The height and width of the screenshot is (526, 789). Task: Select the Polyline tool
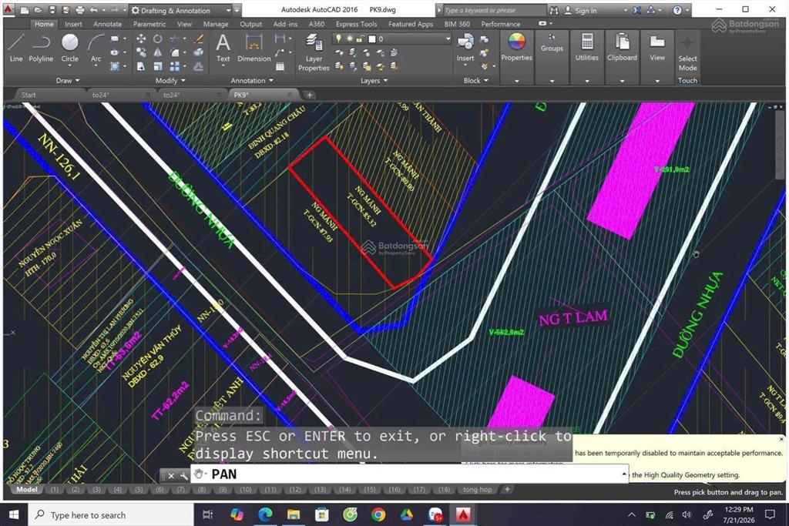41,49
